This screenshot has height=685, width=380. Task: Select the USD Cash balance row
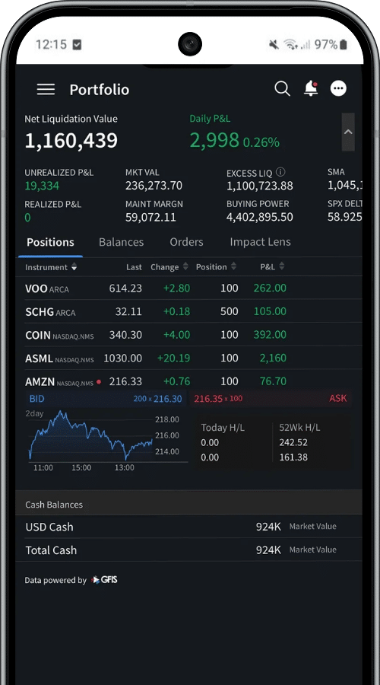pos(189,527)
